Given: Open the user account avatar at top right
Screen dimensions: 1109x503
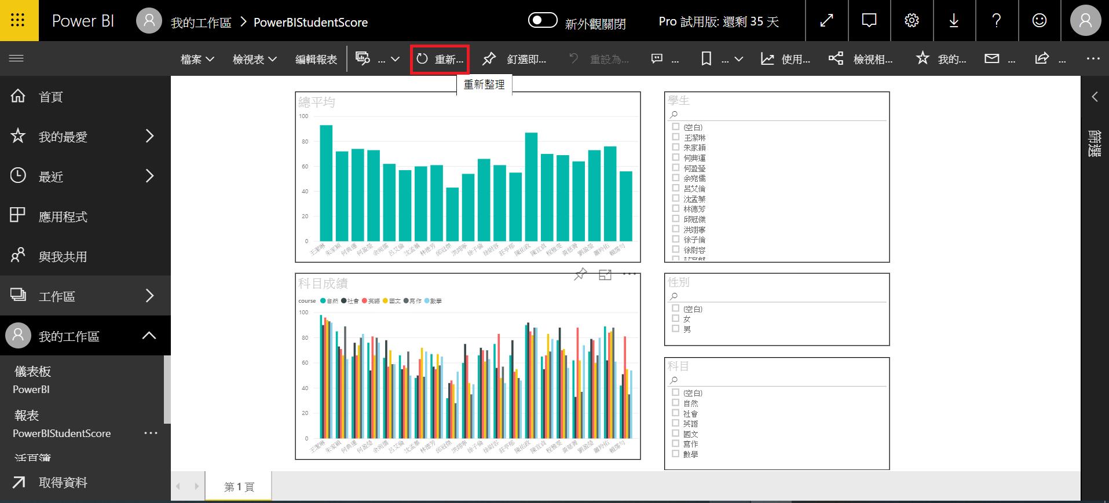Looking at the screenshot, I should coord(1085,21).
